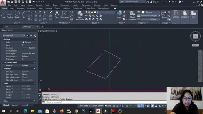Click the Quick Select icon in Properties palette
This screenshot has height=114, width=203.
pyautogui.click(x=35, y=35)
